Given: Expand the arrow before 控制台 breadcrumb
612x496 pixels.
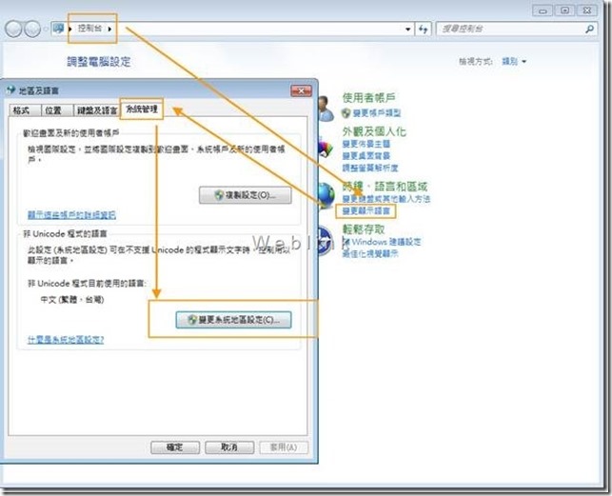Looking at the screenshot, I should 69,29.
